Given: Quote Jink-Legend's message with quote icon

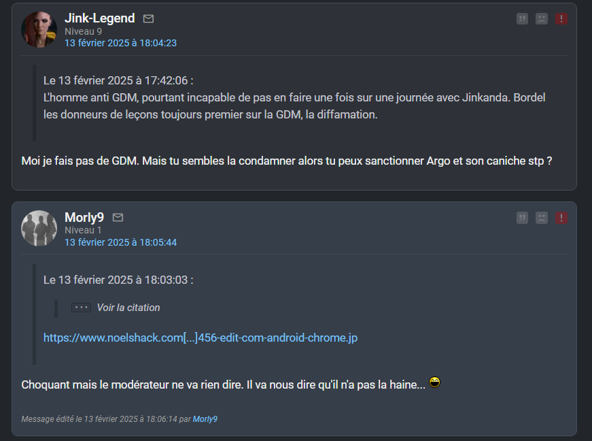Looking at the screenshot, I should (522, 18).
